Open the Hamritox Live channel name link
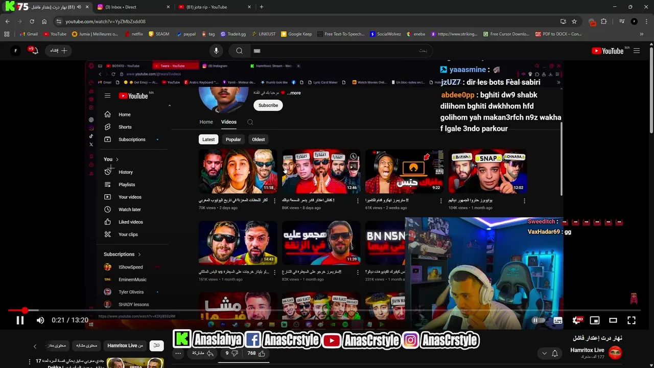Viewport: 654px width, 368px height. coord(587,350)
